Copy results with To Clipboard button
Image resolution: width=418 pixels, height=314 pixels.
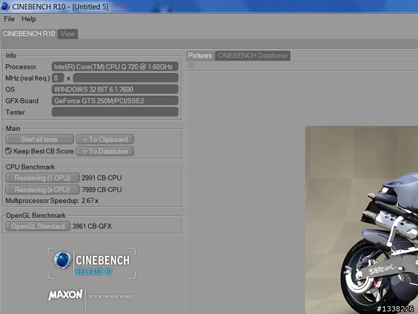point(104,139)
